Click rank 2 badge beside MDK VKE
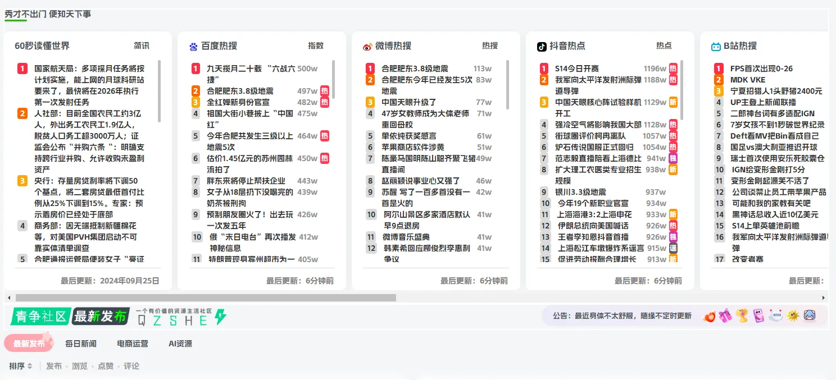Viewport: 836px width, 380px height. pos(719,80)
